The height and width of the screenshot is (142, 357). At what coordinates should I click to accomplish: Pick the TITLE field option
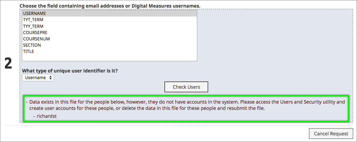pos(110,52)
